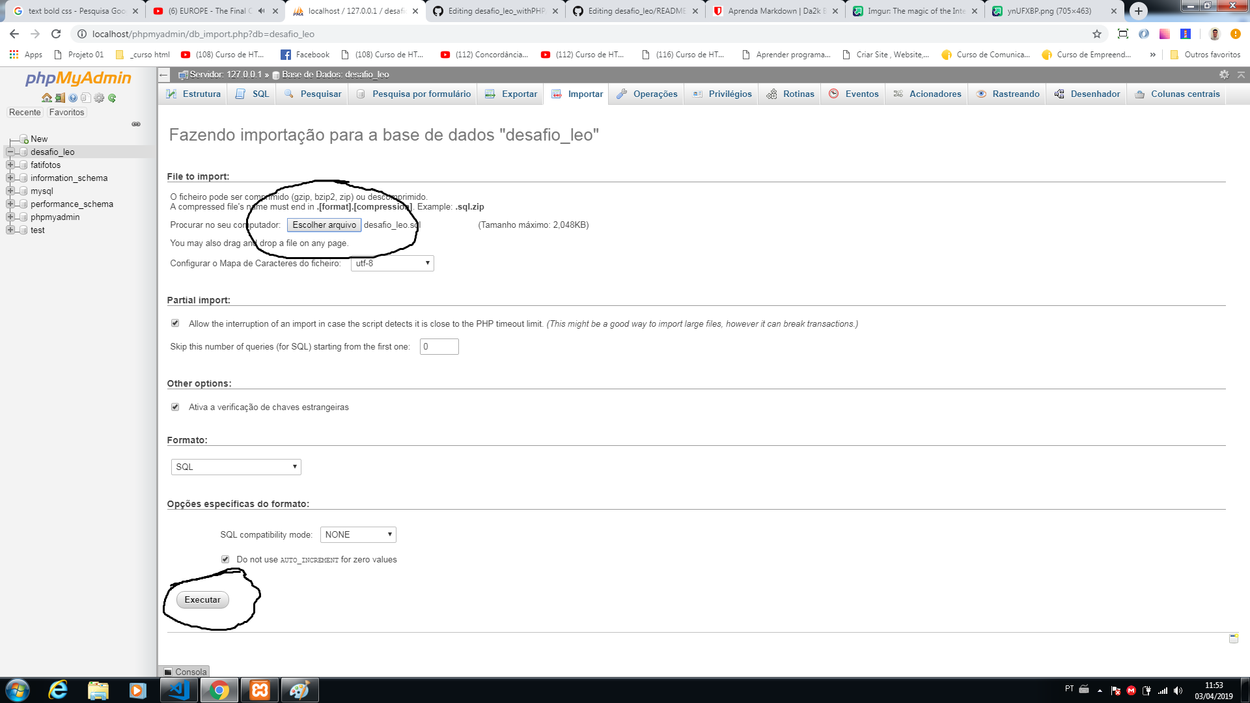Open the phpMyAdmin documentation help icon
The height and width of the screenshot is (703, 1250).
pyautogui.click(x=73, y=98)
